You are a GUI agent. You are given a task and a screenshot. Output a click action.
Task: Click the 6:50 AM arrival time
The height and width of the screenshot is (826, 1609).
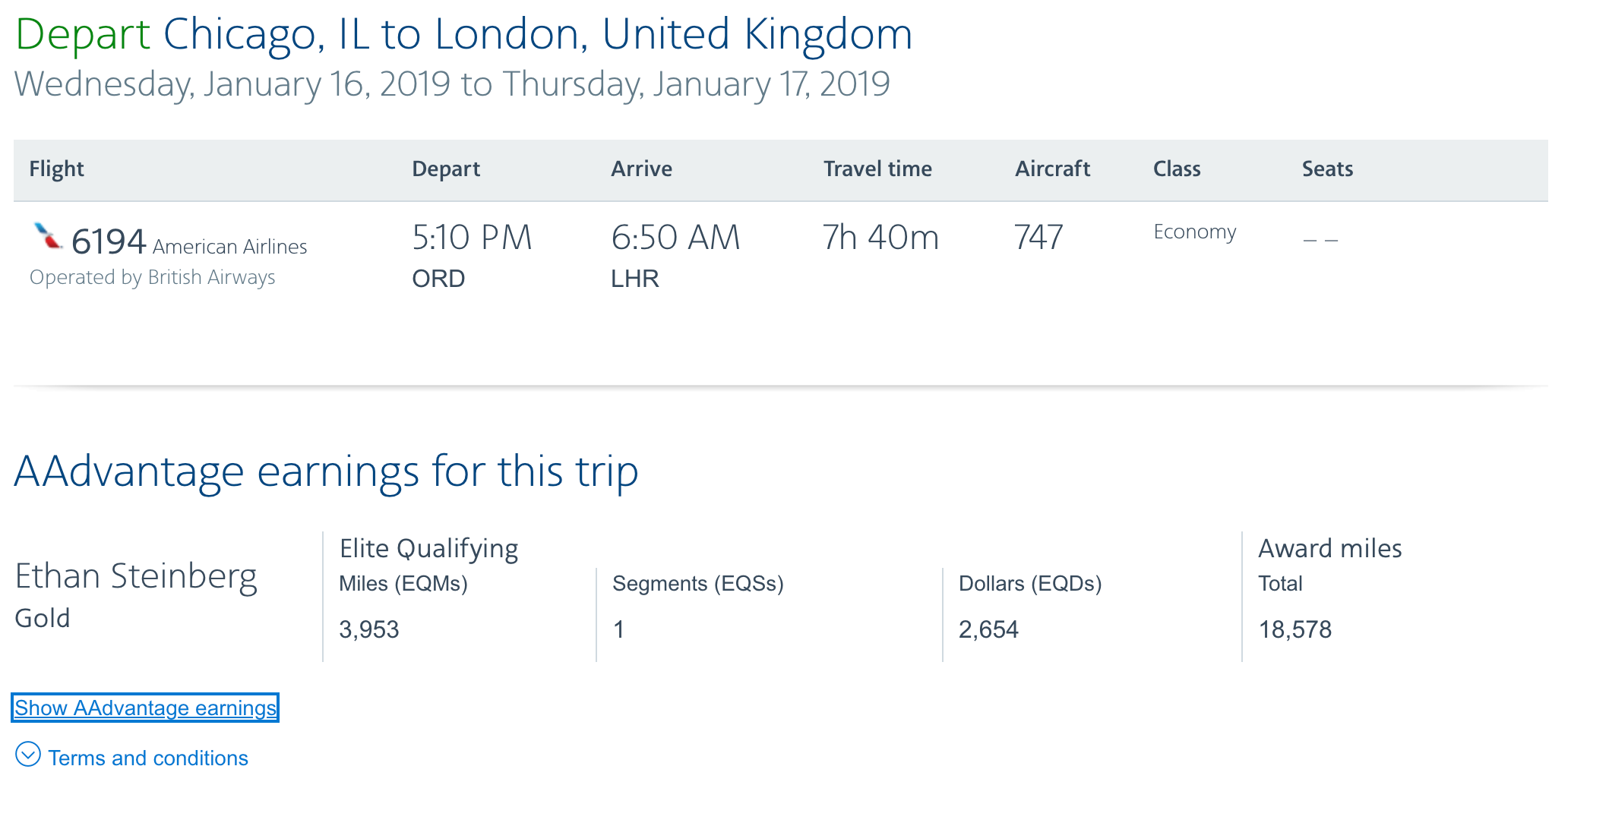tap(675, 238)
